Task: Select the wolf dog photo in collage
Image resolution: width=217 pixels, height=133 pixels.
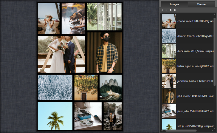Action: point(73,18)
